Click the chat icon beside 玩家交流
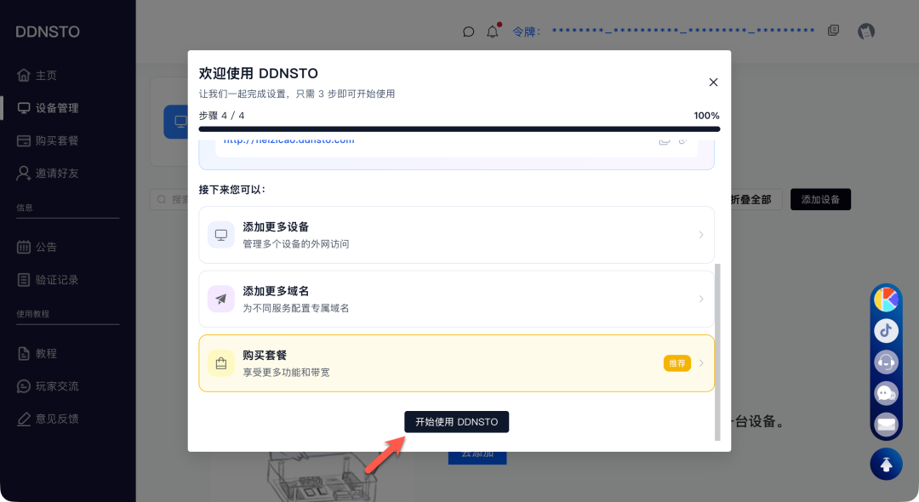Image resolution: width=919 pixels, height=502 pixels. [24, 386]
